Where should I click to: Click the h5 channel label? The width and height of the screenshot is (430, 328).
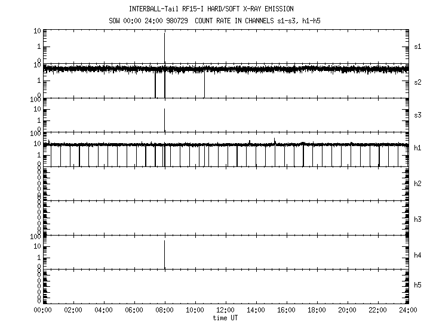[x=417, y=285]
